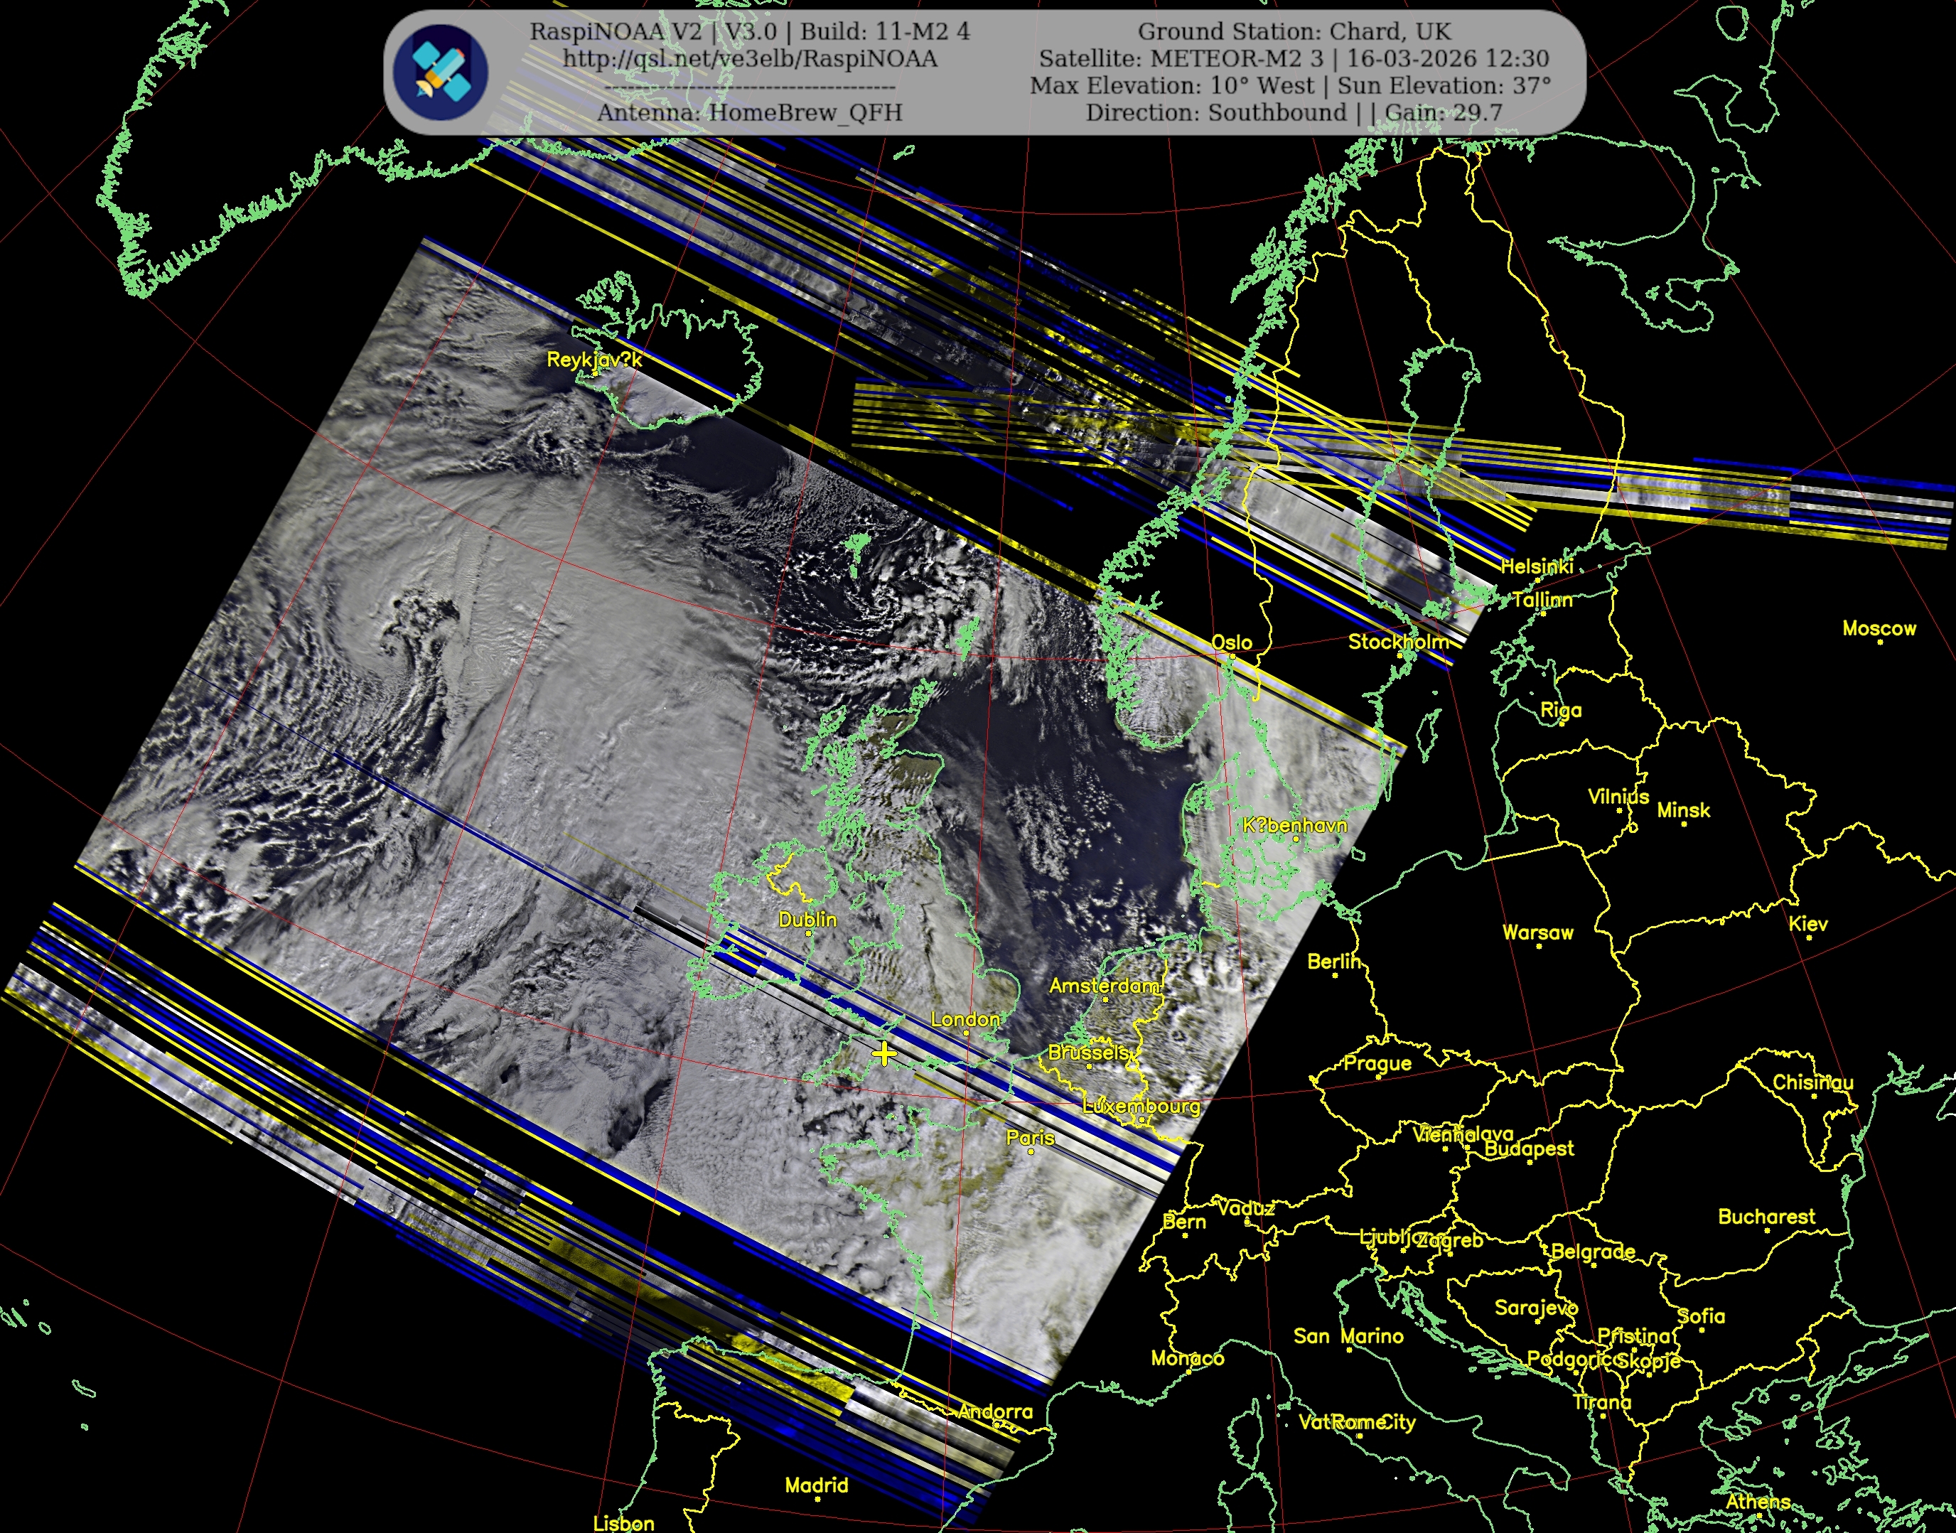Click the yellow ground station cross marker

pyautogui.click(x=884, y=1054)
